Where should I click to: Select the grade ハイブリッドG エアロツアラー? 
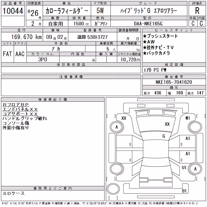pos(149,11)
